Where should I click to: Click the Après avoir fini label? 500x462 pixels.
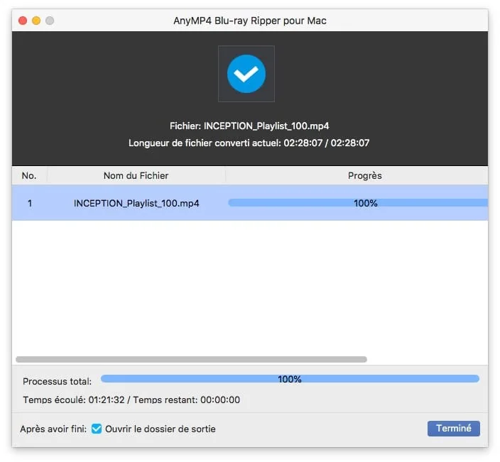pos(53,429)
